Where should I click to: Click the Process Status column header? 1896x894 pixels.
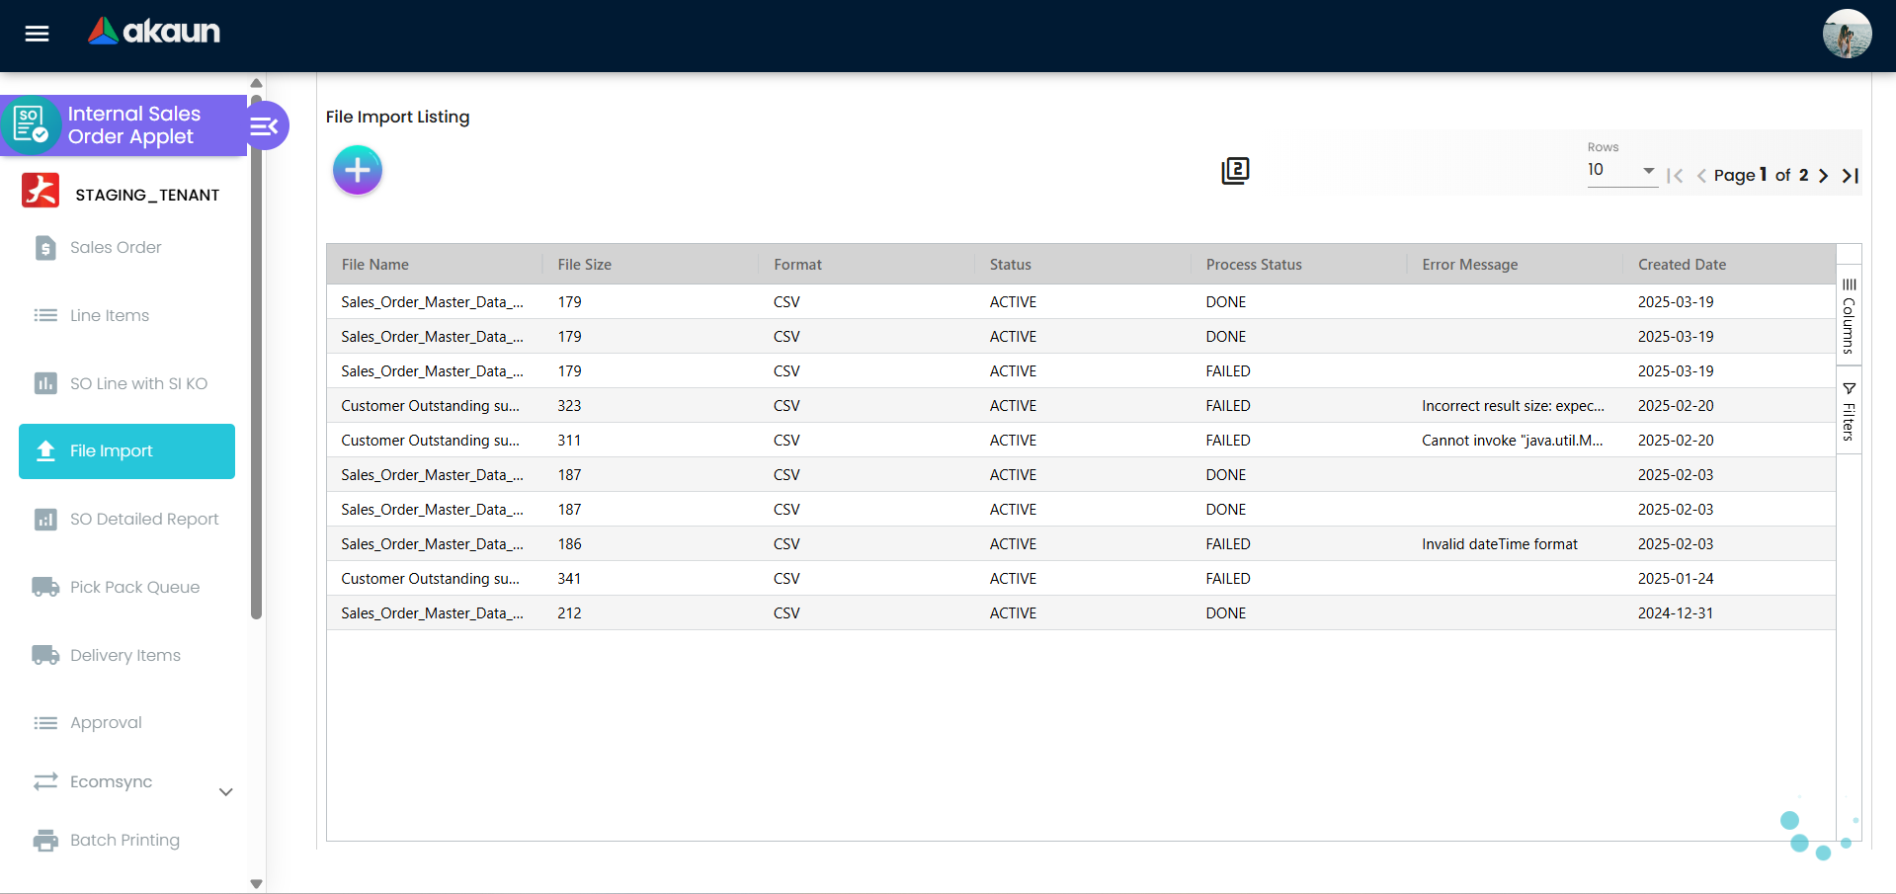tap(1253, 265)
